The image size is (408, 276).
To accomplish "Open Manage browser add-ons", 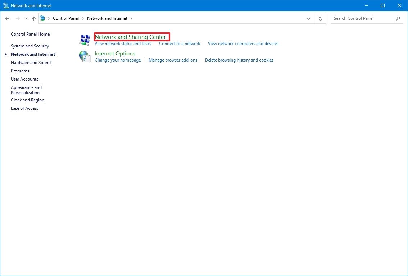I will click(173, 60).
